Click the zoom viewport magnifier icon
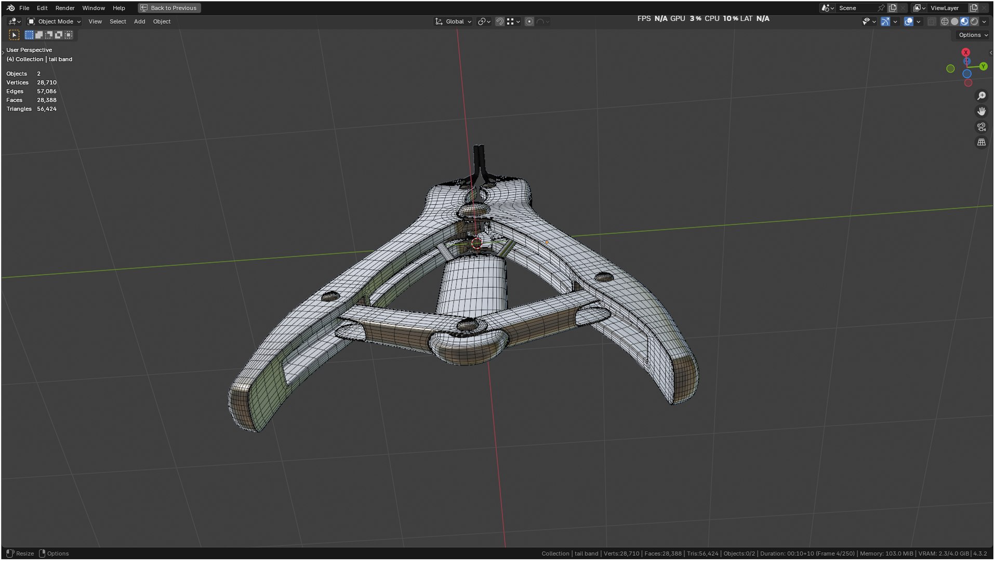 [x=981, y=96]
